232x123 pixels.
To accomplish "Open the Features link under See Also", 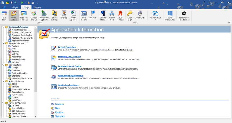I will 59,104.
